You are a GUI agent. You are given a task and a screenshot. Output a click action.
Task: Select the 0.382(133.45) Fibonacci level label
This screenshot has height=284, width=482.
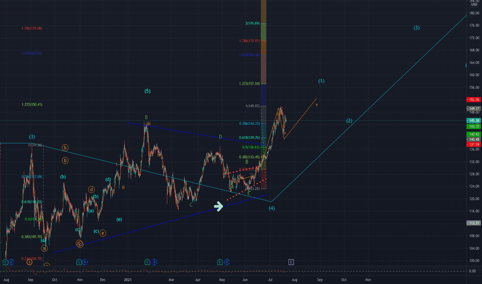249,157
